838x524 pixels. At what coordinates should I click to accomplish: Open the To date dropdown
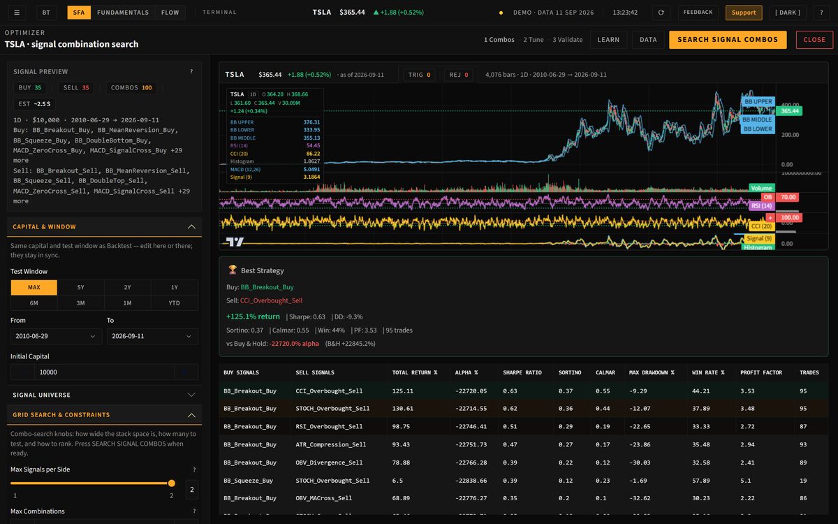(x=152, y=336)
